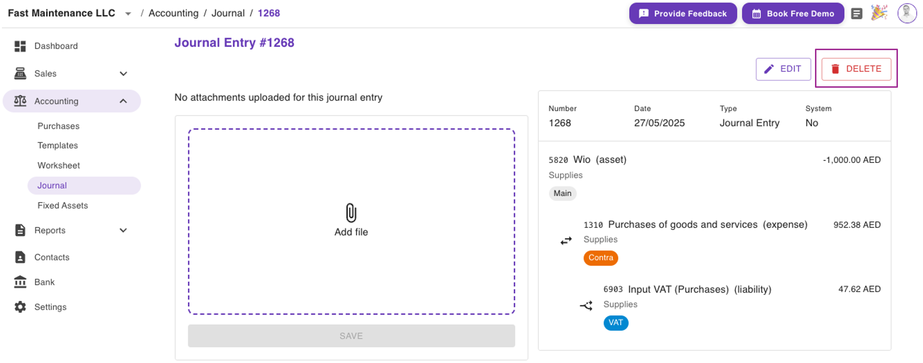923x363 pixels.
Task: Open the Fast Maintenance LLC company dropdown
Action: pos(128,14)
